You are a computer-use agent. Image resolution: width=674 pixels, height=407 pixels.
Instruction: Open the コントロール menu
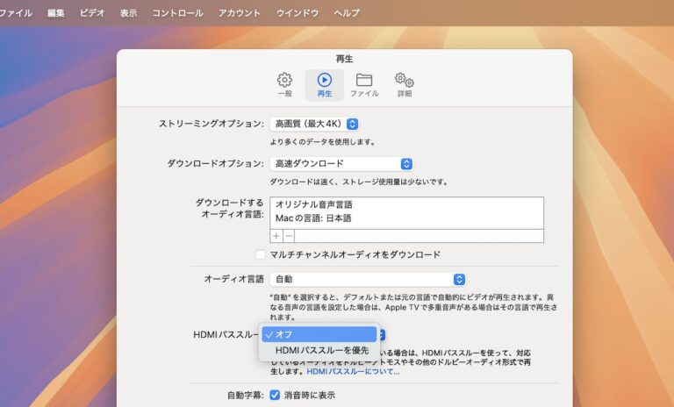click(x=177, y=13)
